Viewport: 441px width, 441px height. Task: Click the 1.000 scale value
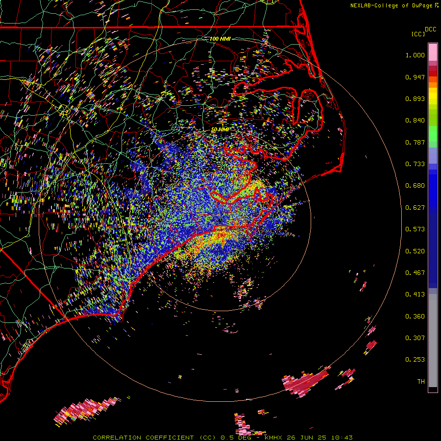point(415,55)
